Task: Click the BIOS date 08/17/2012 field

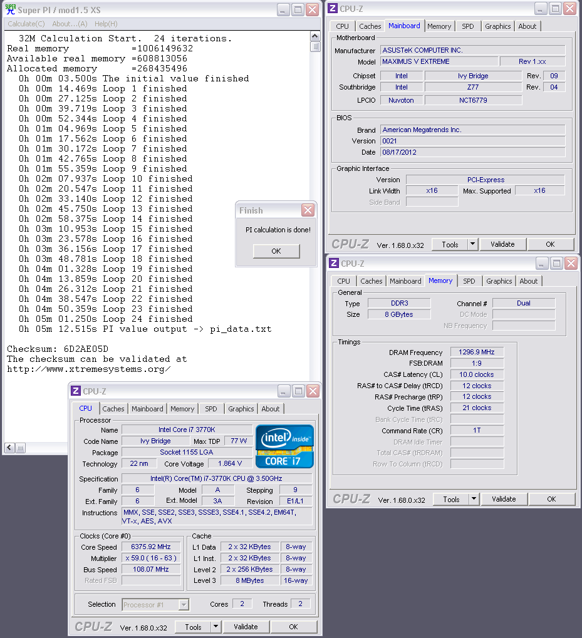Action: click(473, 152)
